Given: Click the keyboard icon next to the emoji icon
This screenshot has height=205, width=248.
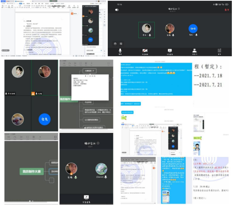Looking at the screenshot, I should pyautogui.click(x=121, y=43).
